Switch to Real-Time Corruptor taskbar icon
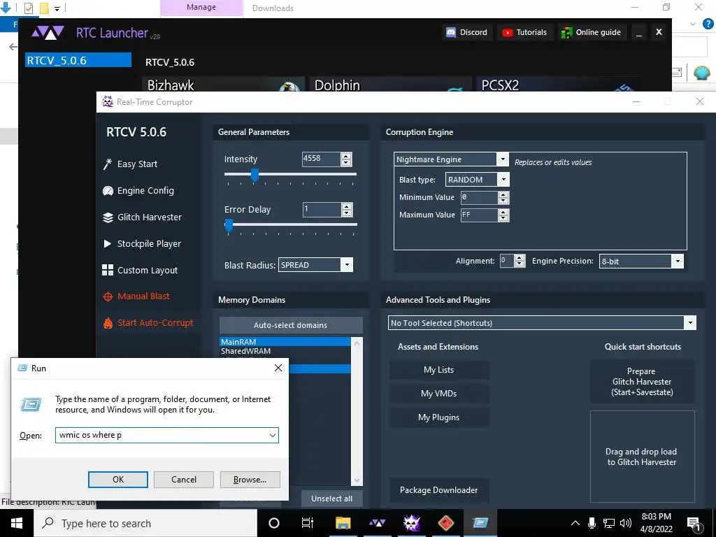Viewport: 716px width, 537px height. [411, 523]
